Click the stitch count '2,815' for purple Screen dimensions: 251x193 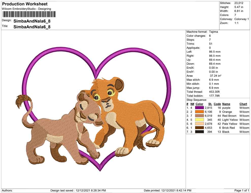tap(208, 108)
